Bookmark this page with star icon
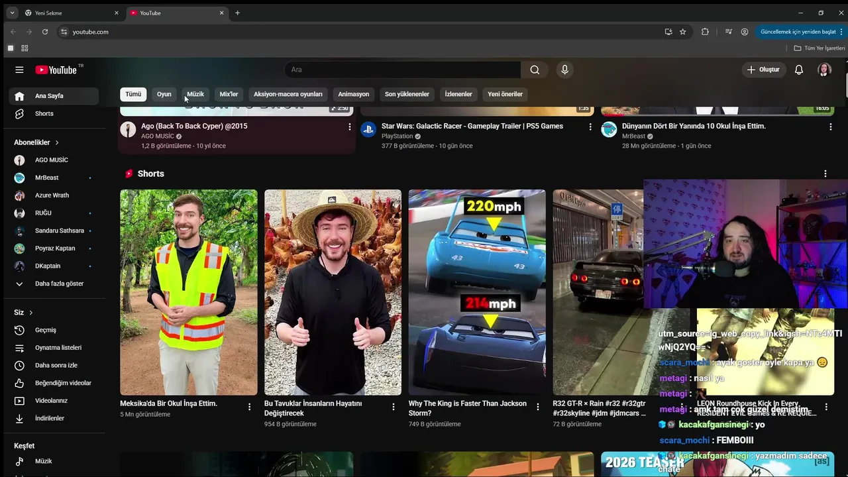The height and width of the screenshot is (477, 848). click(x=683, y=32)
